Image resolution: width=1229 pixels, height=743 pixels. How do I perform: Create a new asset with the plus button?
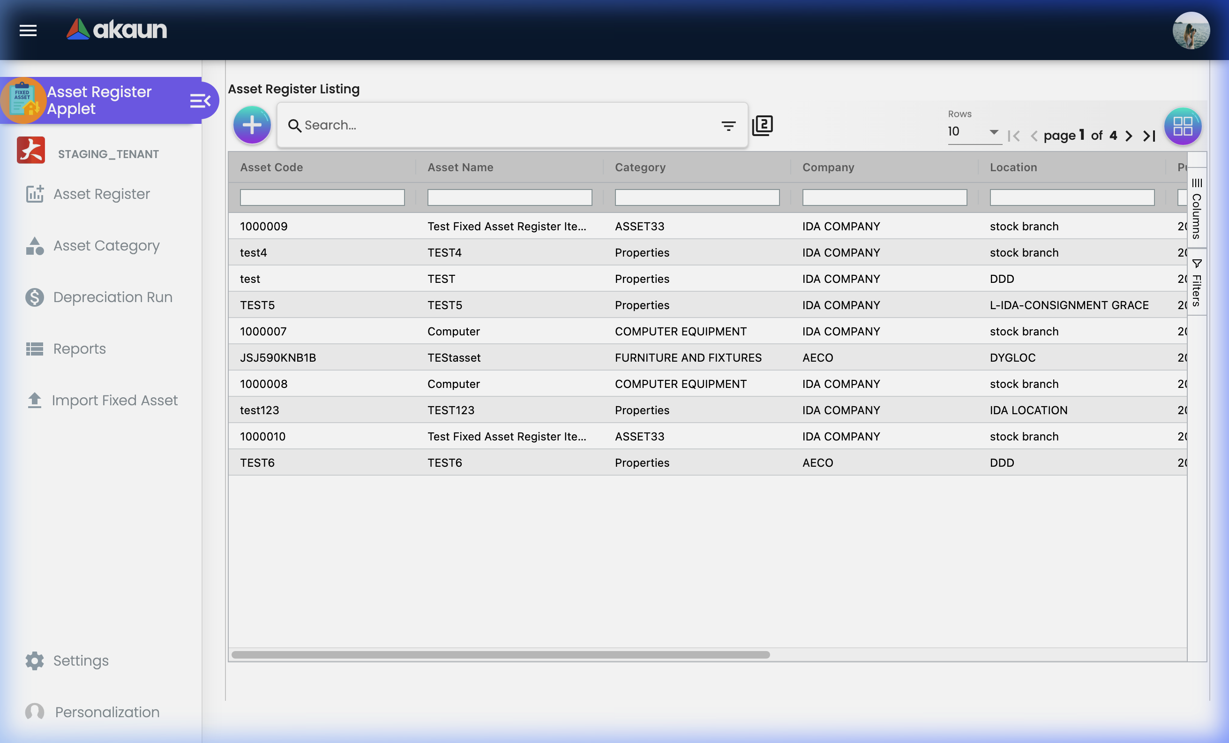[252, 125]
